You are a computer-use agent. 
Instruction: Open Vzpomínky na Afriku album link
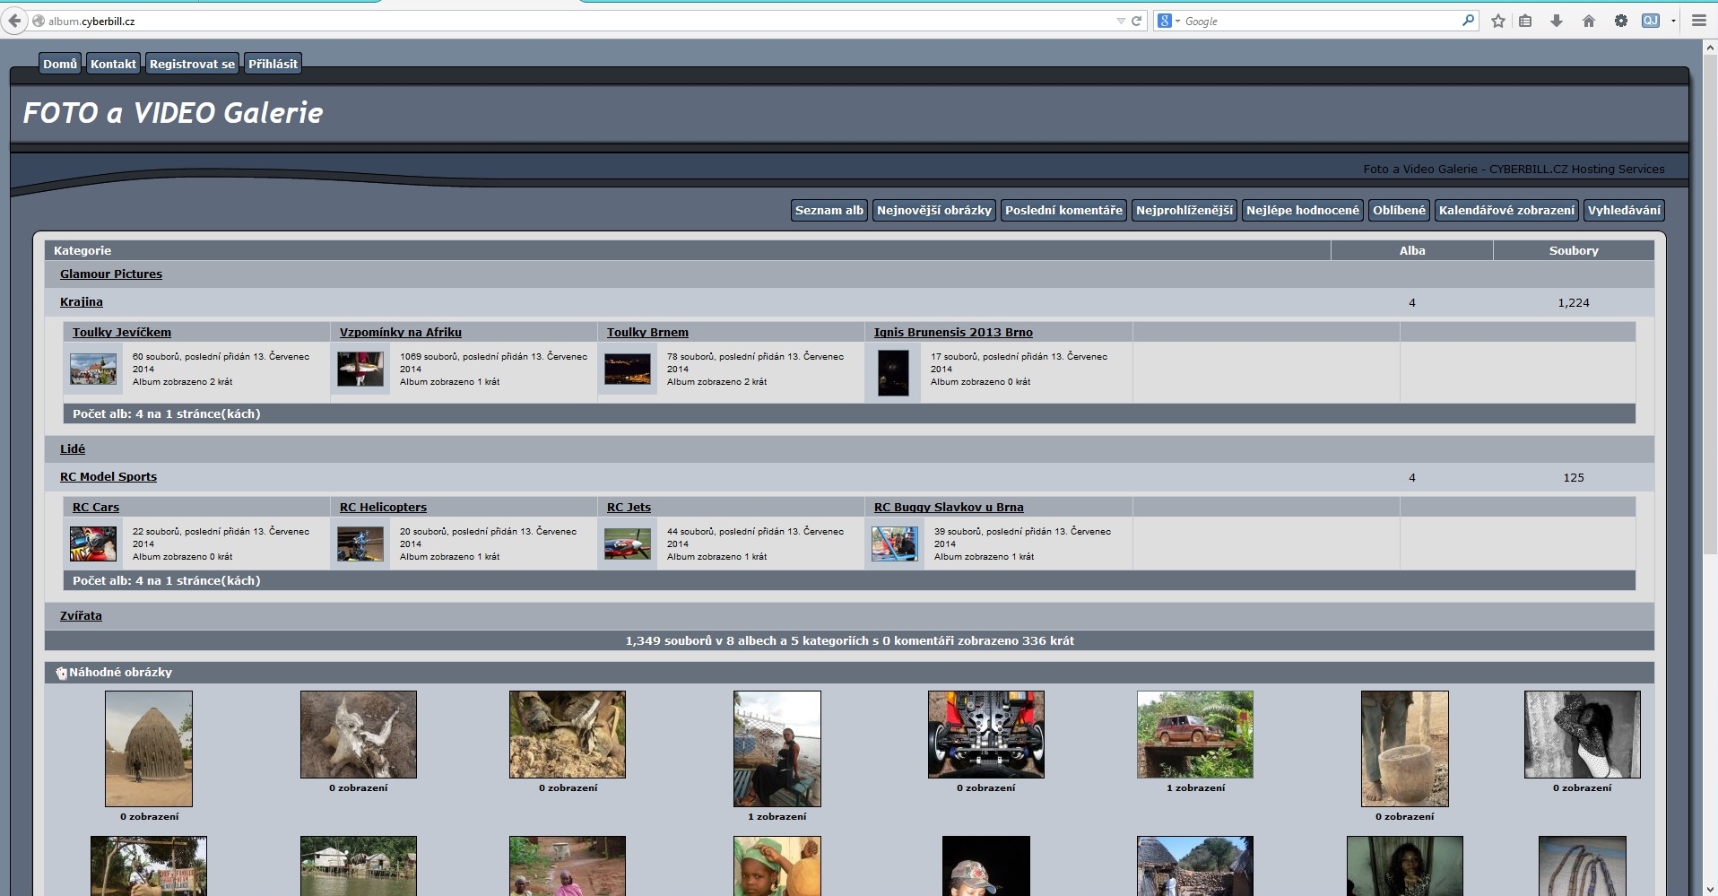(x=401, y=332)
